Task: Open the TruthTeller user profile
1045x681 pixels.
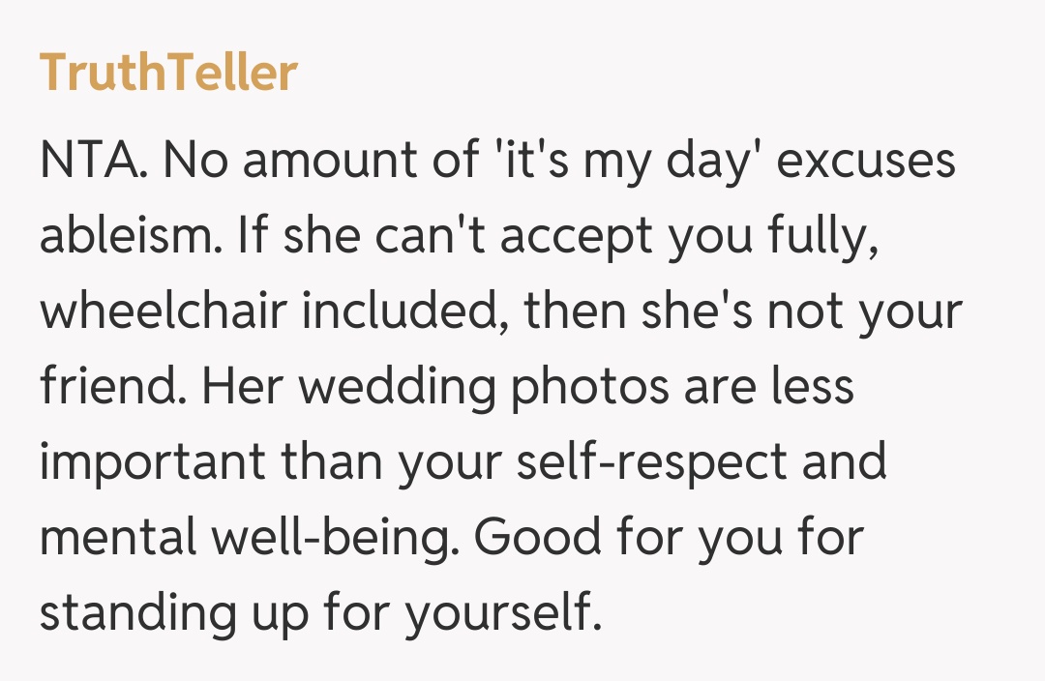Action: tap(168, 74)
